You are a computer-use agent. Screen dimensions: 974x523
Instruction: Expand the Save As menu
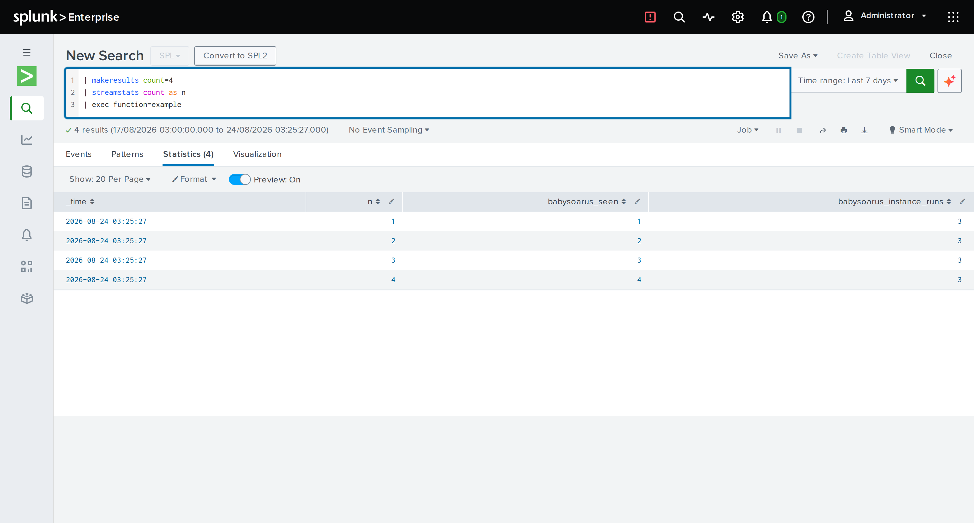point(798,56)
